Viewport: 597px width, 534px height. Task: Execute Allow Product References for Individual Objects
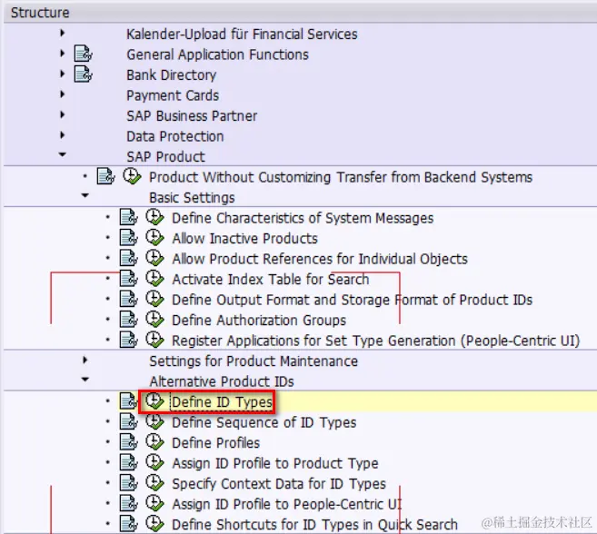click(x=154, y=258)
